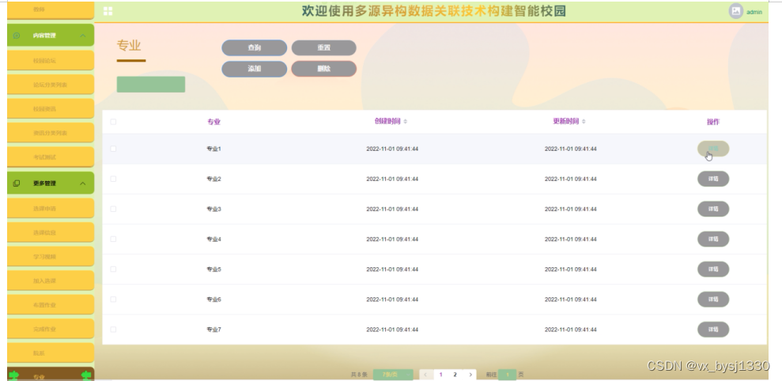
Task: Click the go-to-page number input
Action: (x=507, y=375)
